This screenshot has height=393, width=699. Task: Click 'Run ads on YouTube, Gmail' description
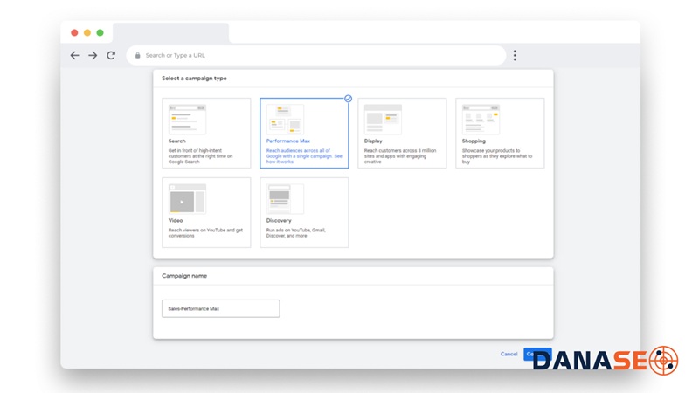[296, 232]
